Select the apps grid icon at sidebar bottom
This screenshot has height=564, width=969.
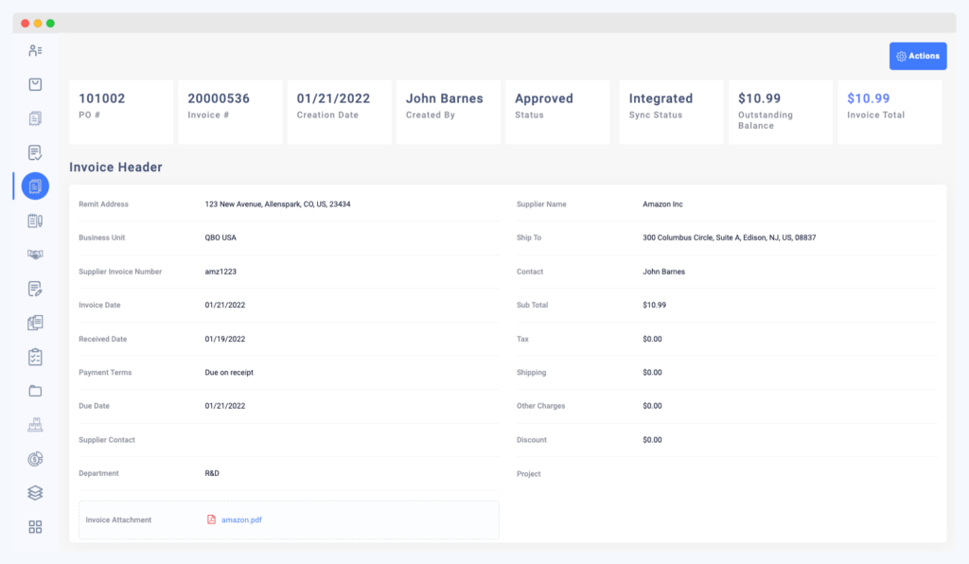pos(35,526)
